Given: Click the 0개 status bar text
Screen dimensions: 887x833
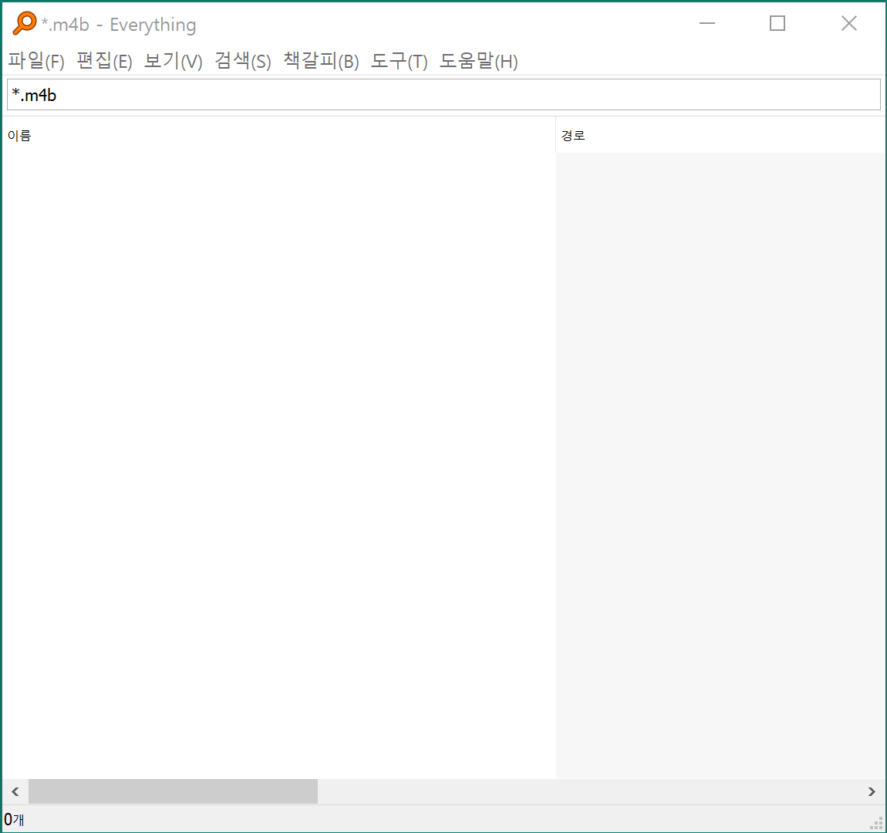Looking at the screenshot, I should pos(14,819).
